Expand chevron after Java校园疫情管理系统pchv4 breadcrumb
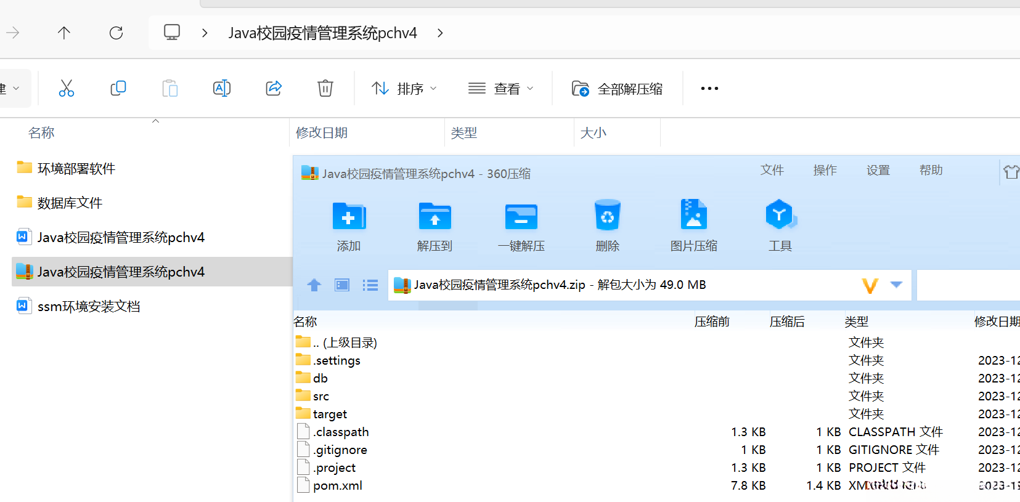The width and height of the screenshot is (1020, 502). tap(440, 33)
